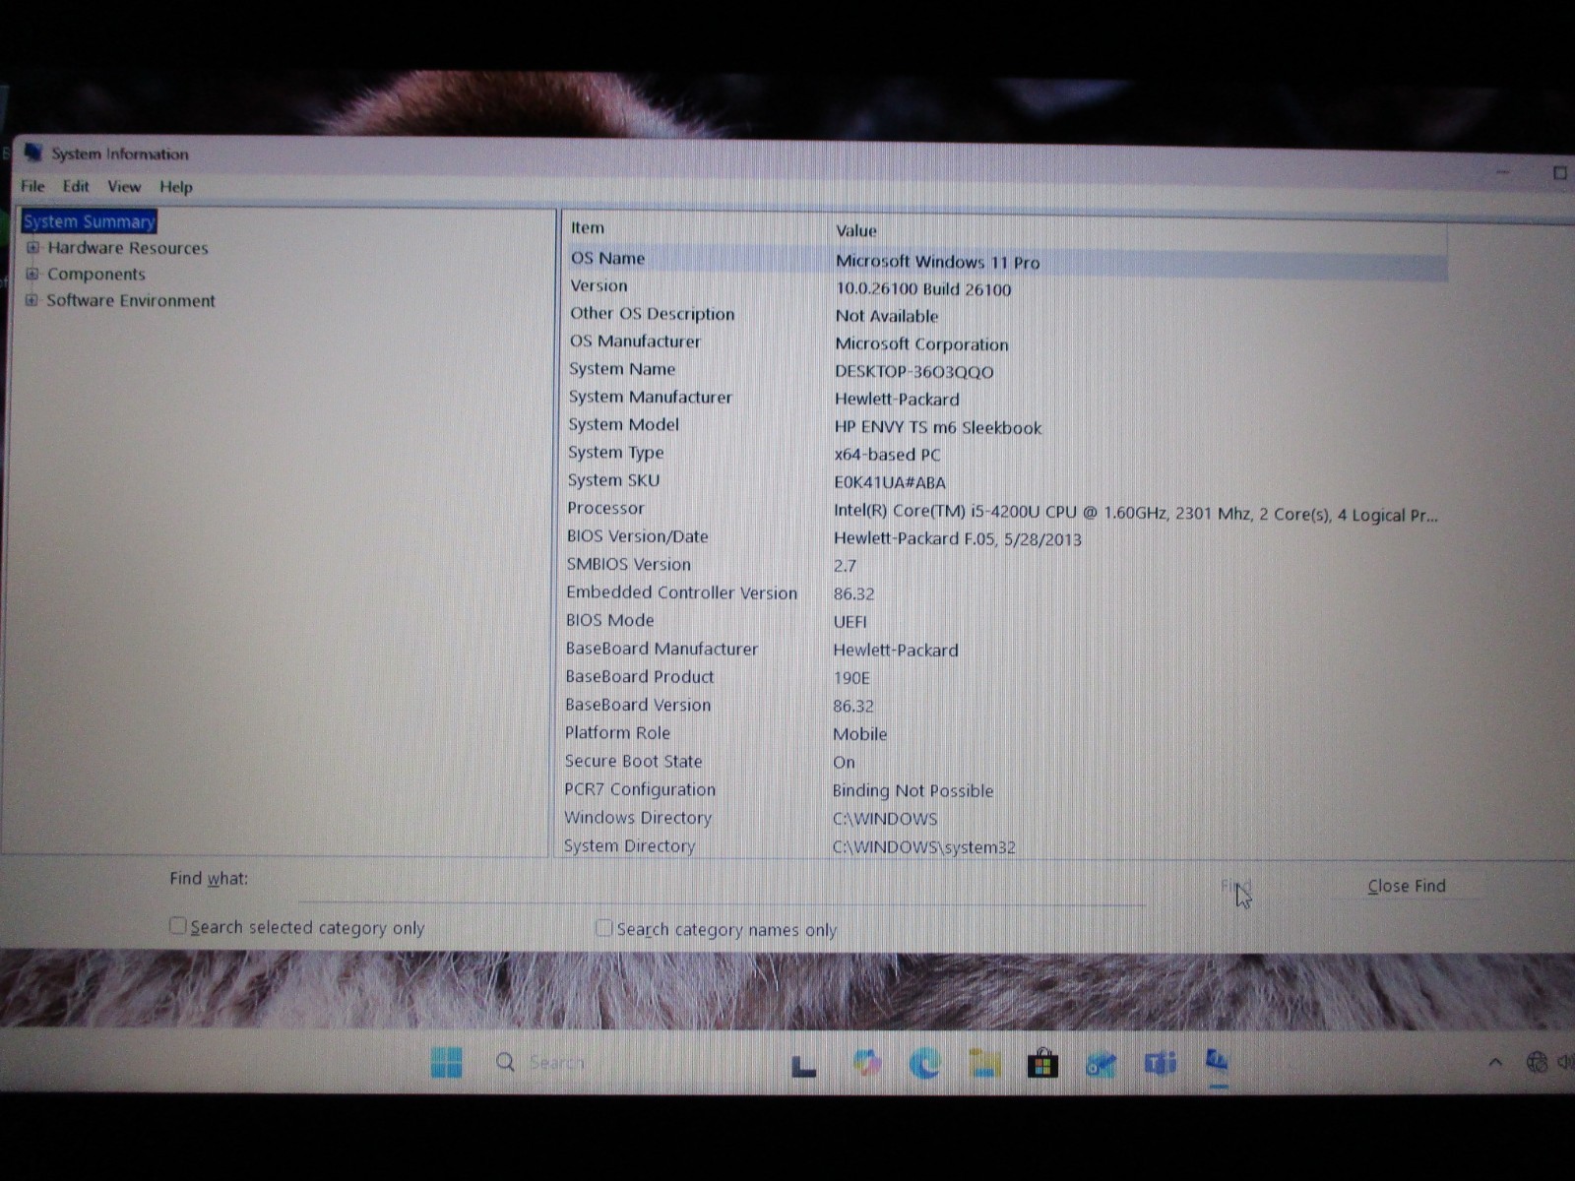Select Hardware Resources tree label

click(128, 248)
